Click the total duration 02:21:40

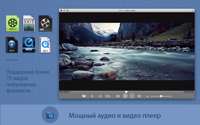(189, 92)
